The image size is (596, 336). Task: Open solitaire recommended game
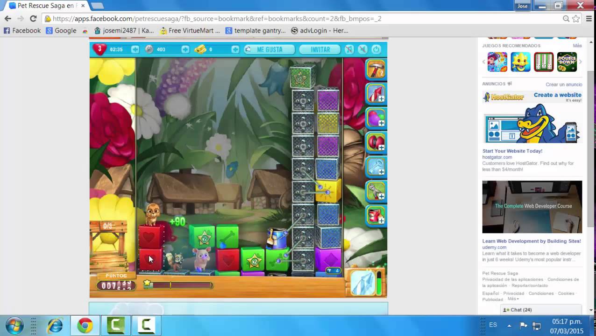(544, 62)
